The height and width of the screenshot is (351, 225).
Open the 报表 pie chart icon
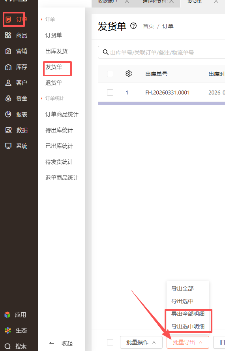pos(8,114)
